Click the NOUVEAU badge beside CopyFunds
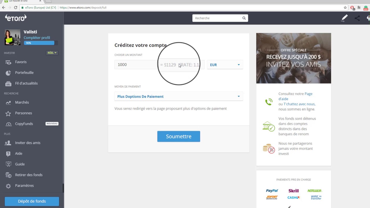 point(52,124)
